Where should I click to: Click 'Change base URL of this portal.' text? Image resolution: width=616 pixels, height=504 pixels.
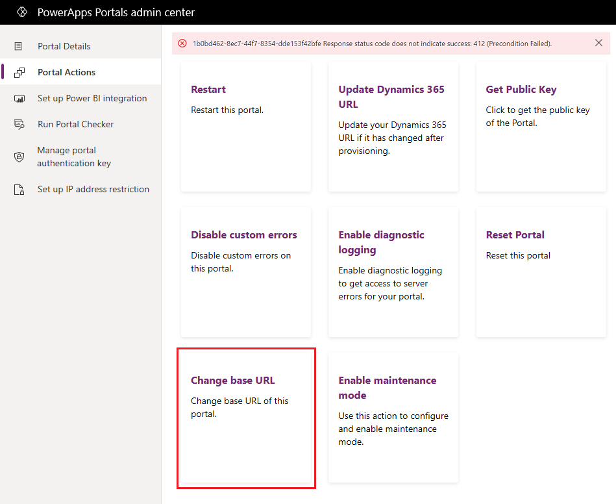[240, 407]
